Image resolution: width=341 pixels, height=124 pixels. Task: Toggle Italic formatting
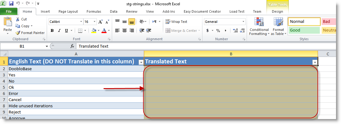point(59,31)
